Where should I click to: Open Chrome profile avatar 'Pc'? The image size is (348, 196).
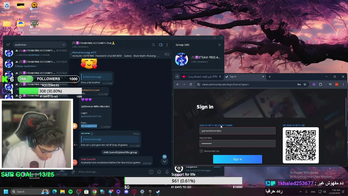(x=337, y=84)
